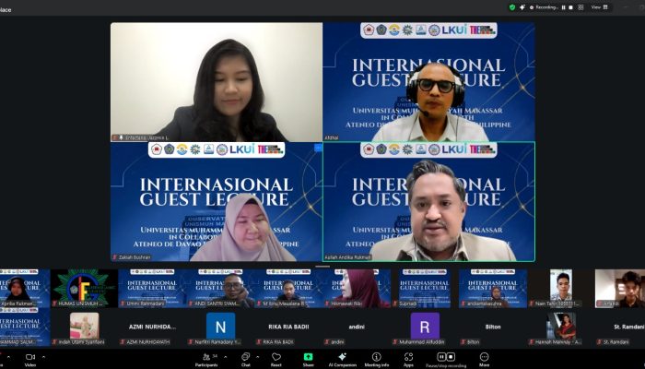Select Hilmawati Ribi's video thumbnail

pos(358,288)
